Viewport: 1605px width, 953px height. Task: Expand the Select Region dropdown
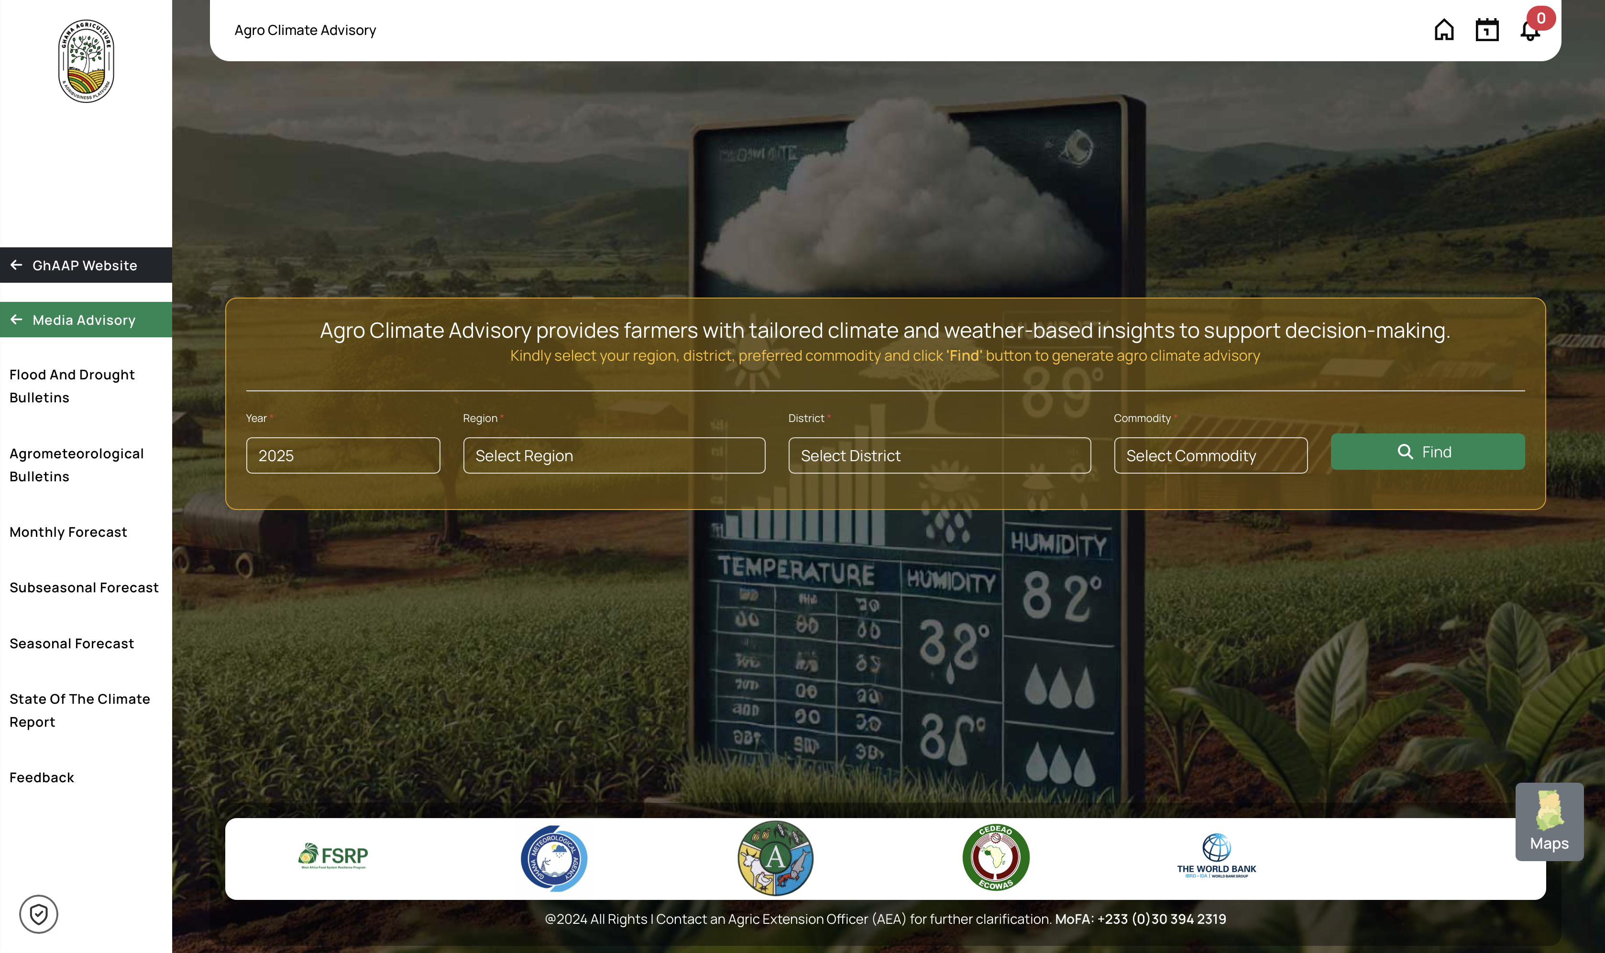tap(614, 455)
